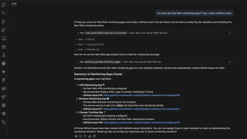The height and width of the screenshot is (139, 247).
Task: Open the Search view
Action: [4, 13]
